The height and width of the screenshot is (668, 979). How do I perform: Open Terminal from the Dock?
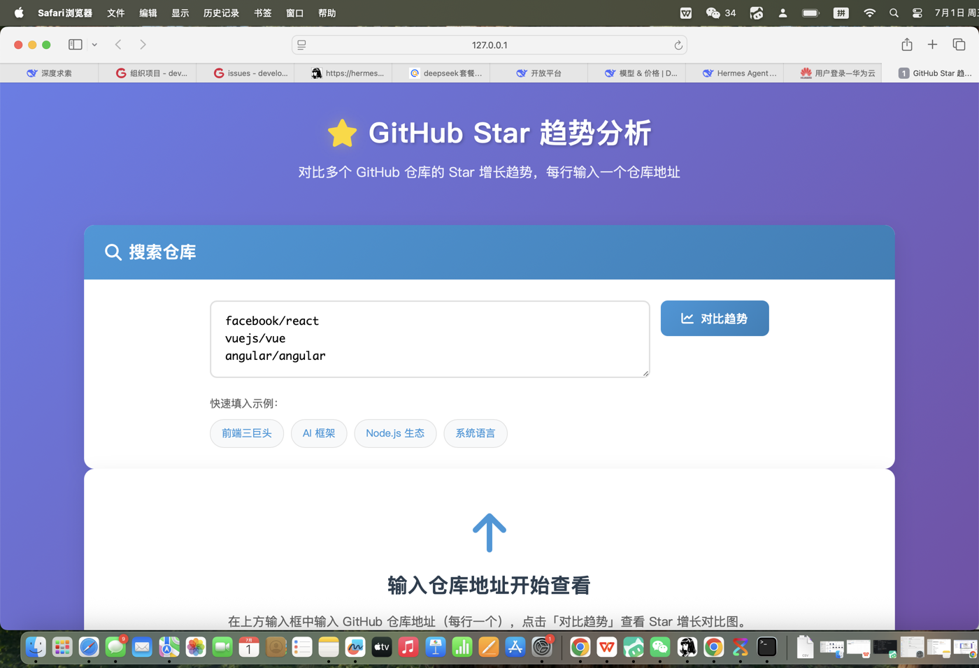767,648
